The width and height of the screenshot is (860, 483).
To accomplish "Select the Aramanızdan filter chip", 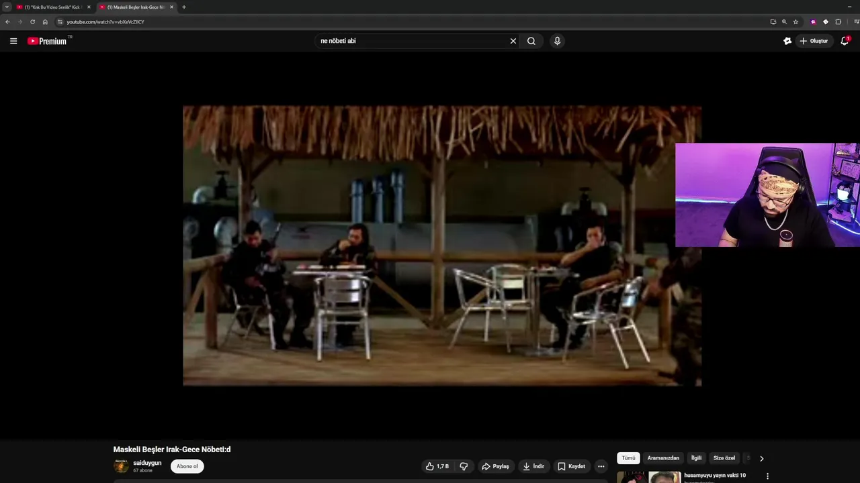I will click(x=663, y=458).
